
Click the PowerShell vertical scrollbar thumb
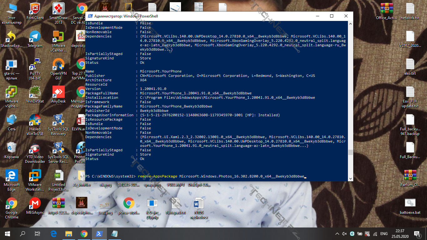pos(350,152)
